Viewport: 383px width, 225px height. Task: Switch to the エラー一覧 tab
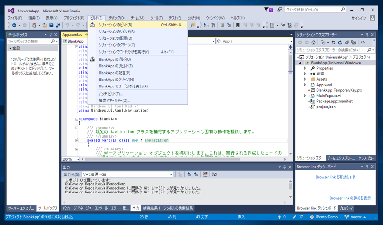[120, 208]
